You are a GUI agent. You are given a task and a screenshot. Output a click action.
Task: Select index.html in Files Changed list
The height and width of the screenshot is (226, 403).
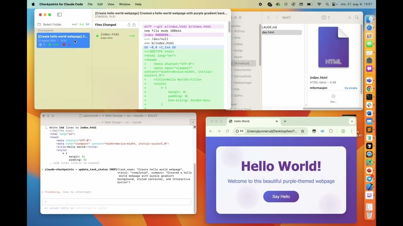pos(110,36)
